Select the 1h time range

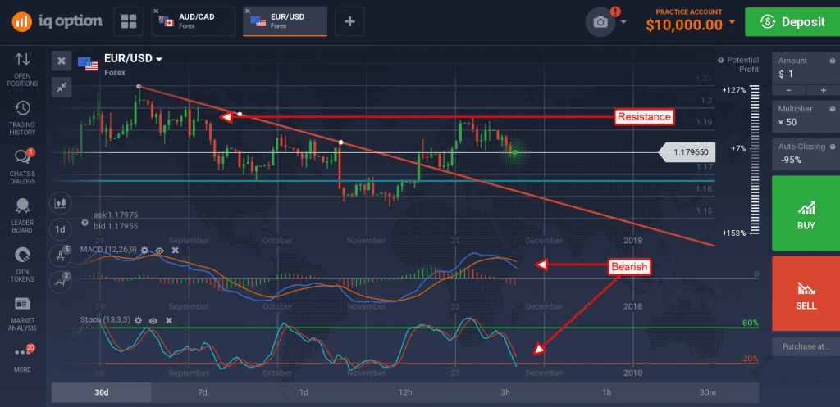(607, 392)
